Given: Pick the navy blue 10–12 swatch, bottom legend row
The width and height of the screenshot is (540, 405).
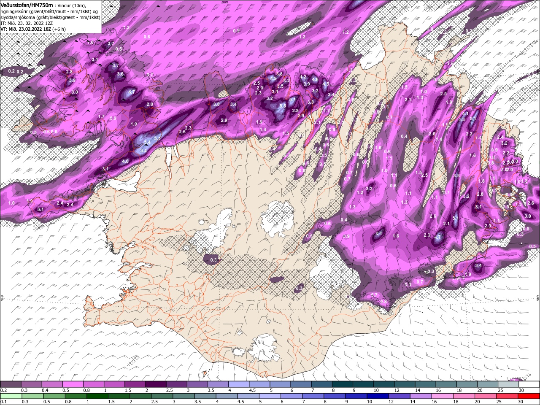Looking at the screenshot, I should pyautogui.click(x=378, y=396).
